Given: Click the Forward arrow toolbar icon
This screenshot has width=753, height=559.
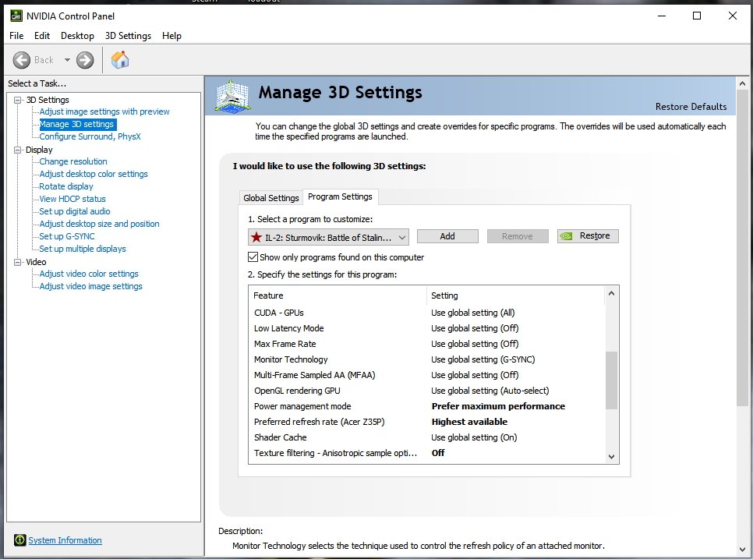Looking at the screenshot, I should pos(85,60).
